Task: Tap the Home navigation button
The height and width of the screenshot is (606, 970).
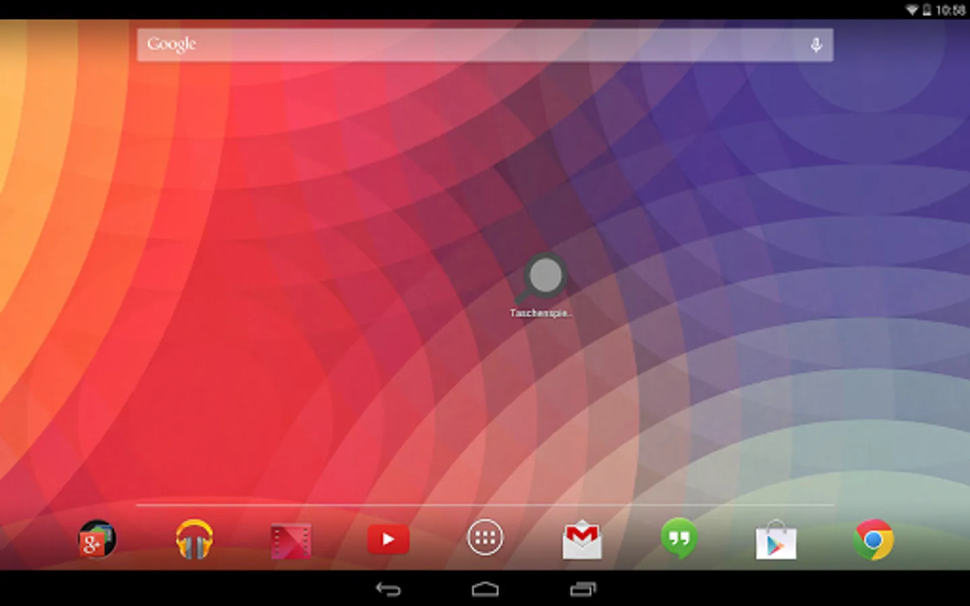Action: point(485,589)
